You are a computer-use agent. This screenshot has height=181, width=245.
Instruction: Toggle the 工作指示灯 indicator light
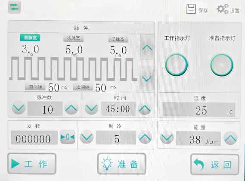tap(176, 65)
